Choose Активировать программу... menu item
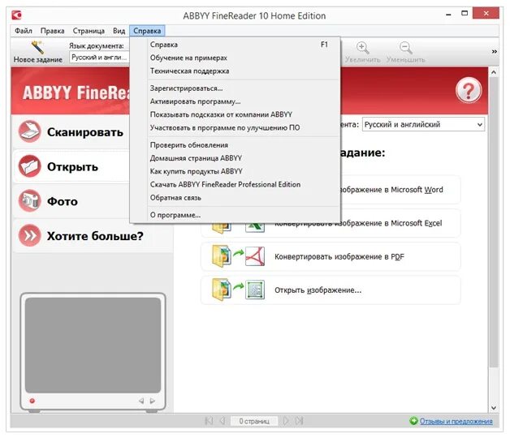Viewport: 510px width, 438px height. [236, 101]
